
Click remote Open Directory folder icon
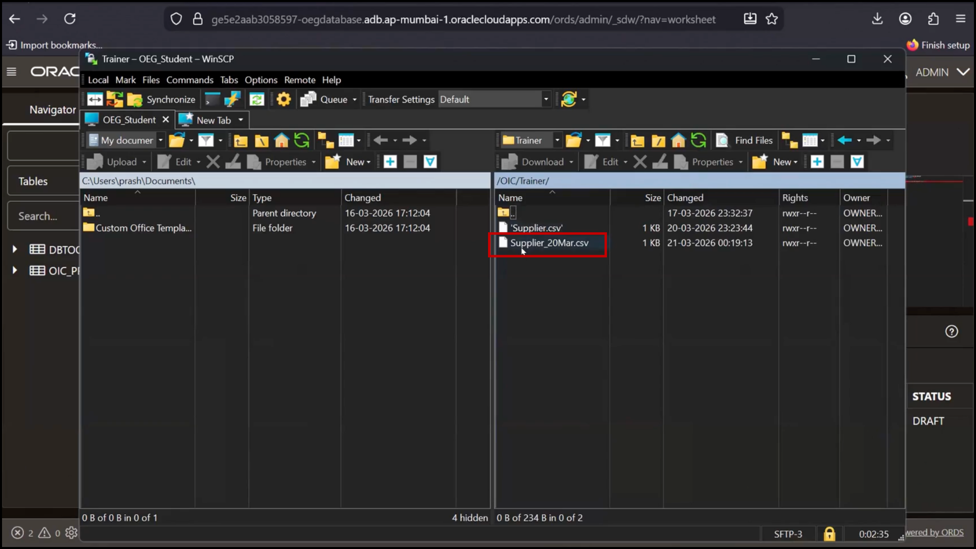pyautogui.click(x=573, y=140)
